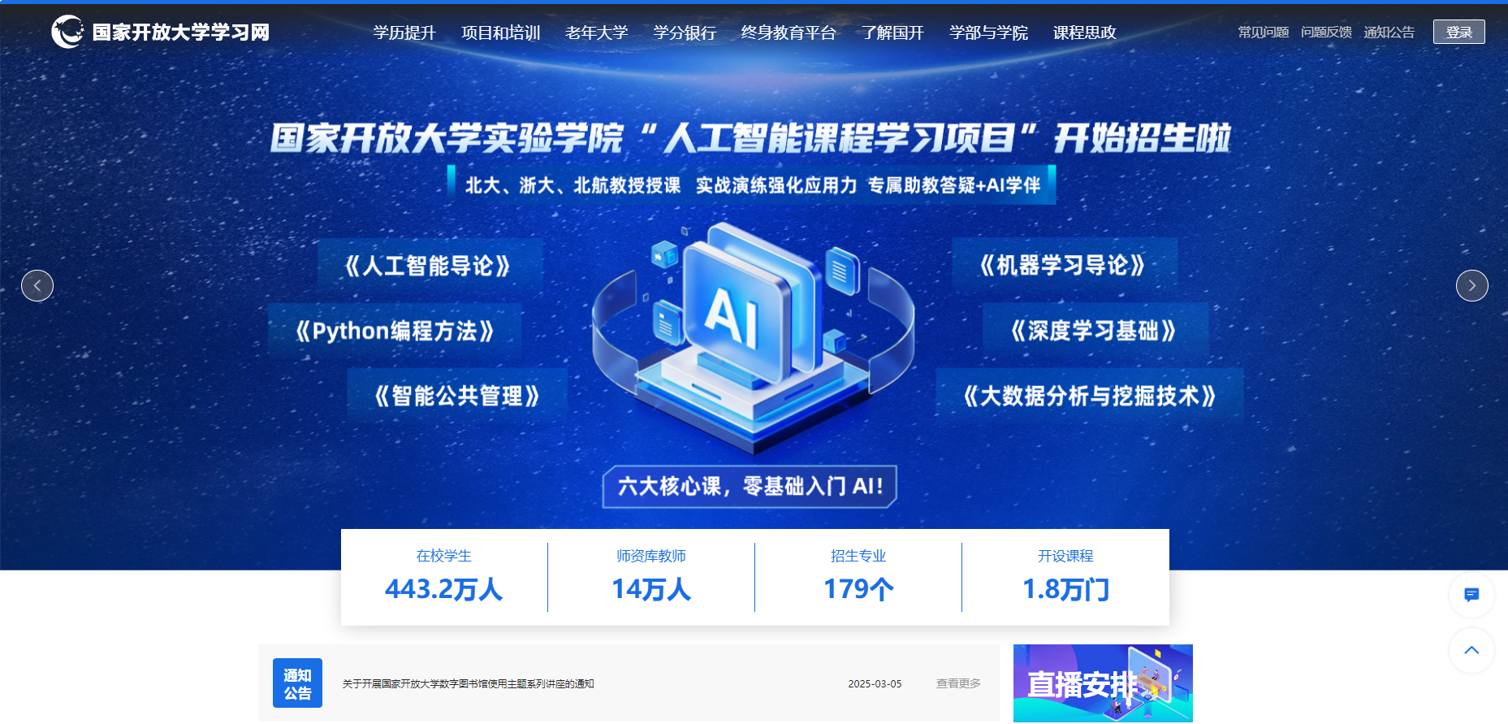Image resolution: width=1508 pixels, height=724 pixels.
Task: Click the 通知公告 top link
Action: pos(1389,33)
